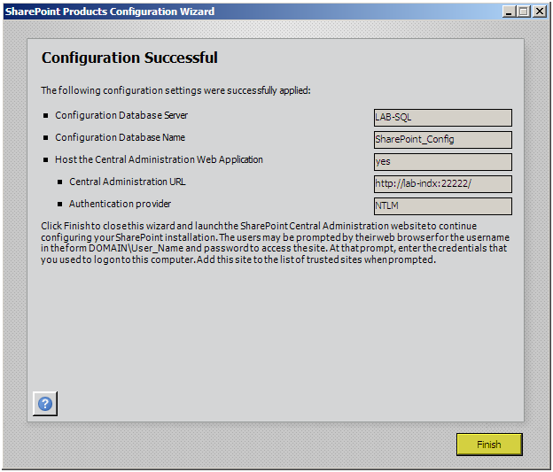Click the Authentication provider label

pyautogui.click(x=120, y=204)
